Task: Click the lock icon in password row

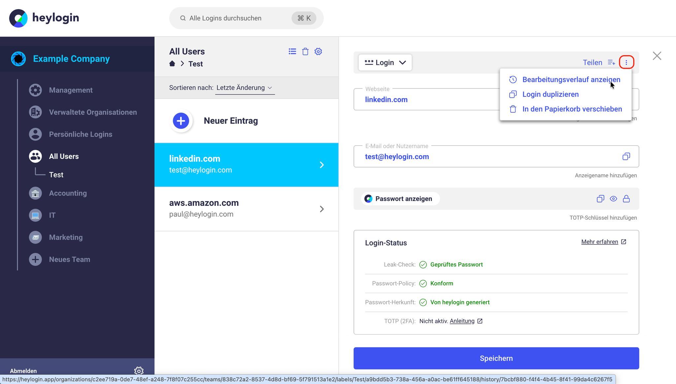Action: point(626,199)
